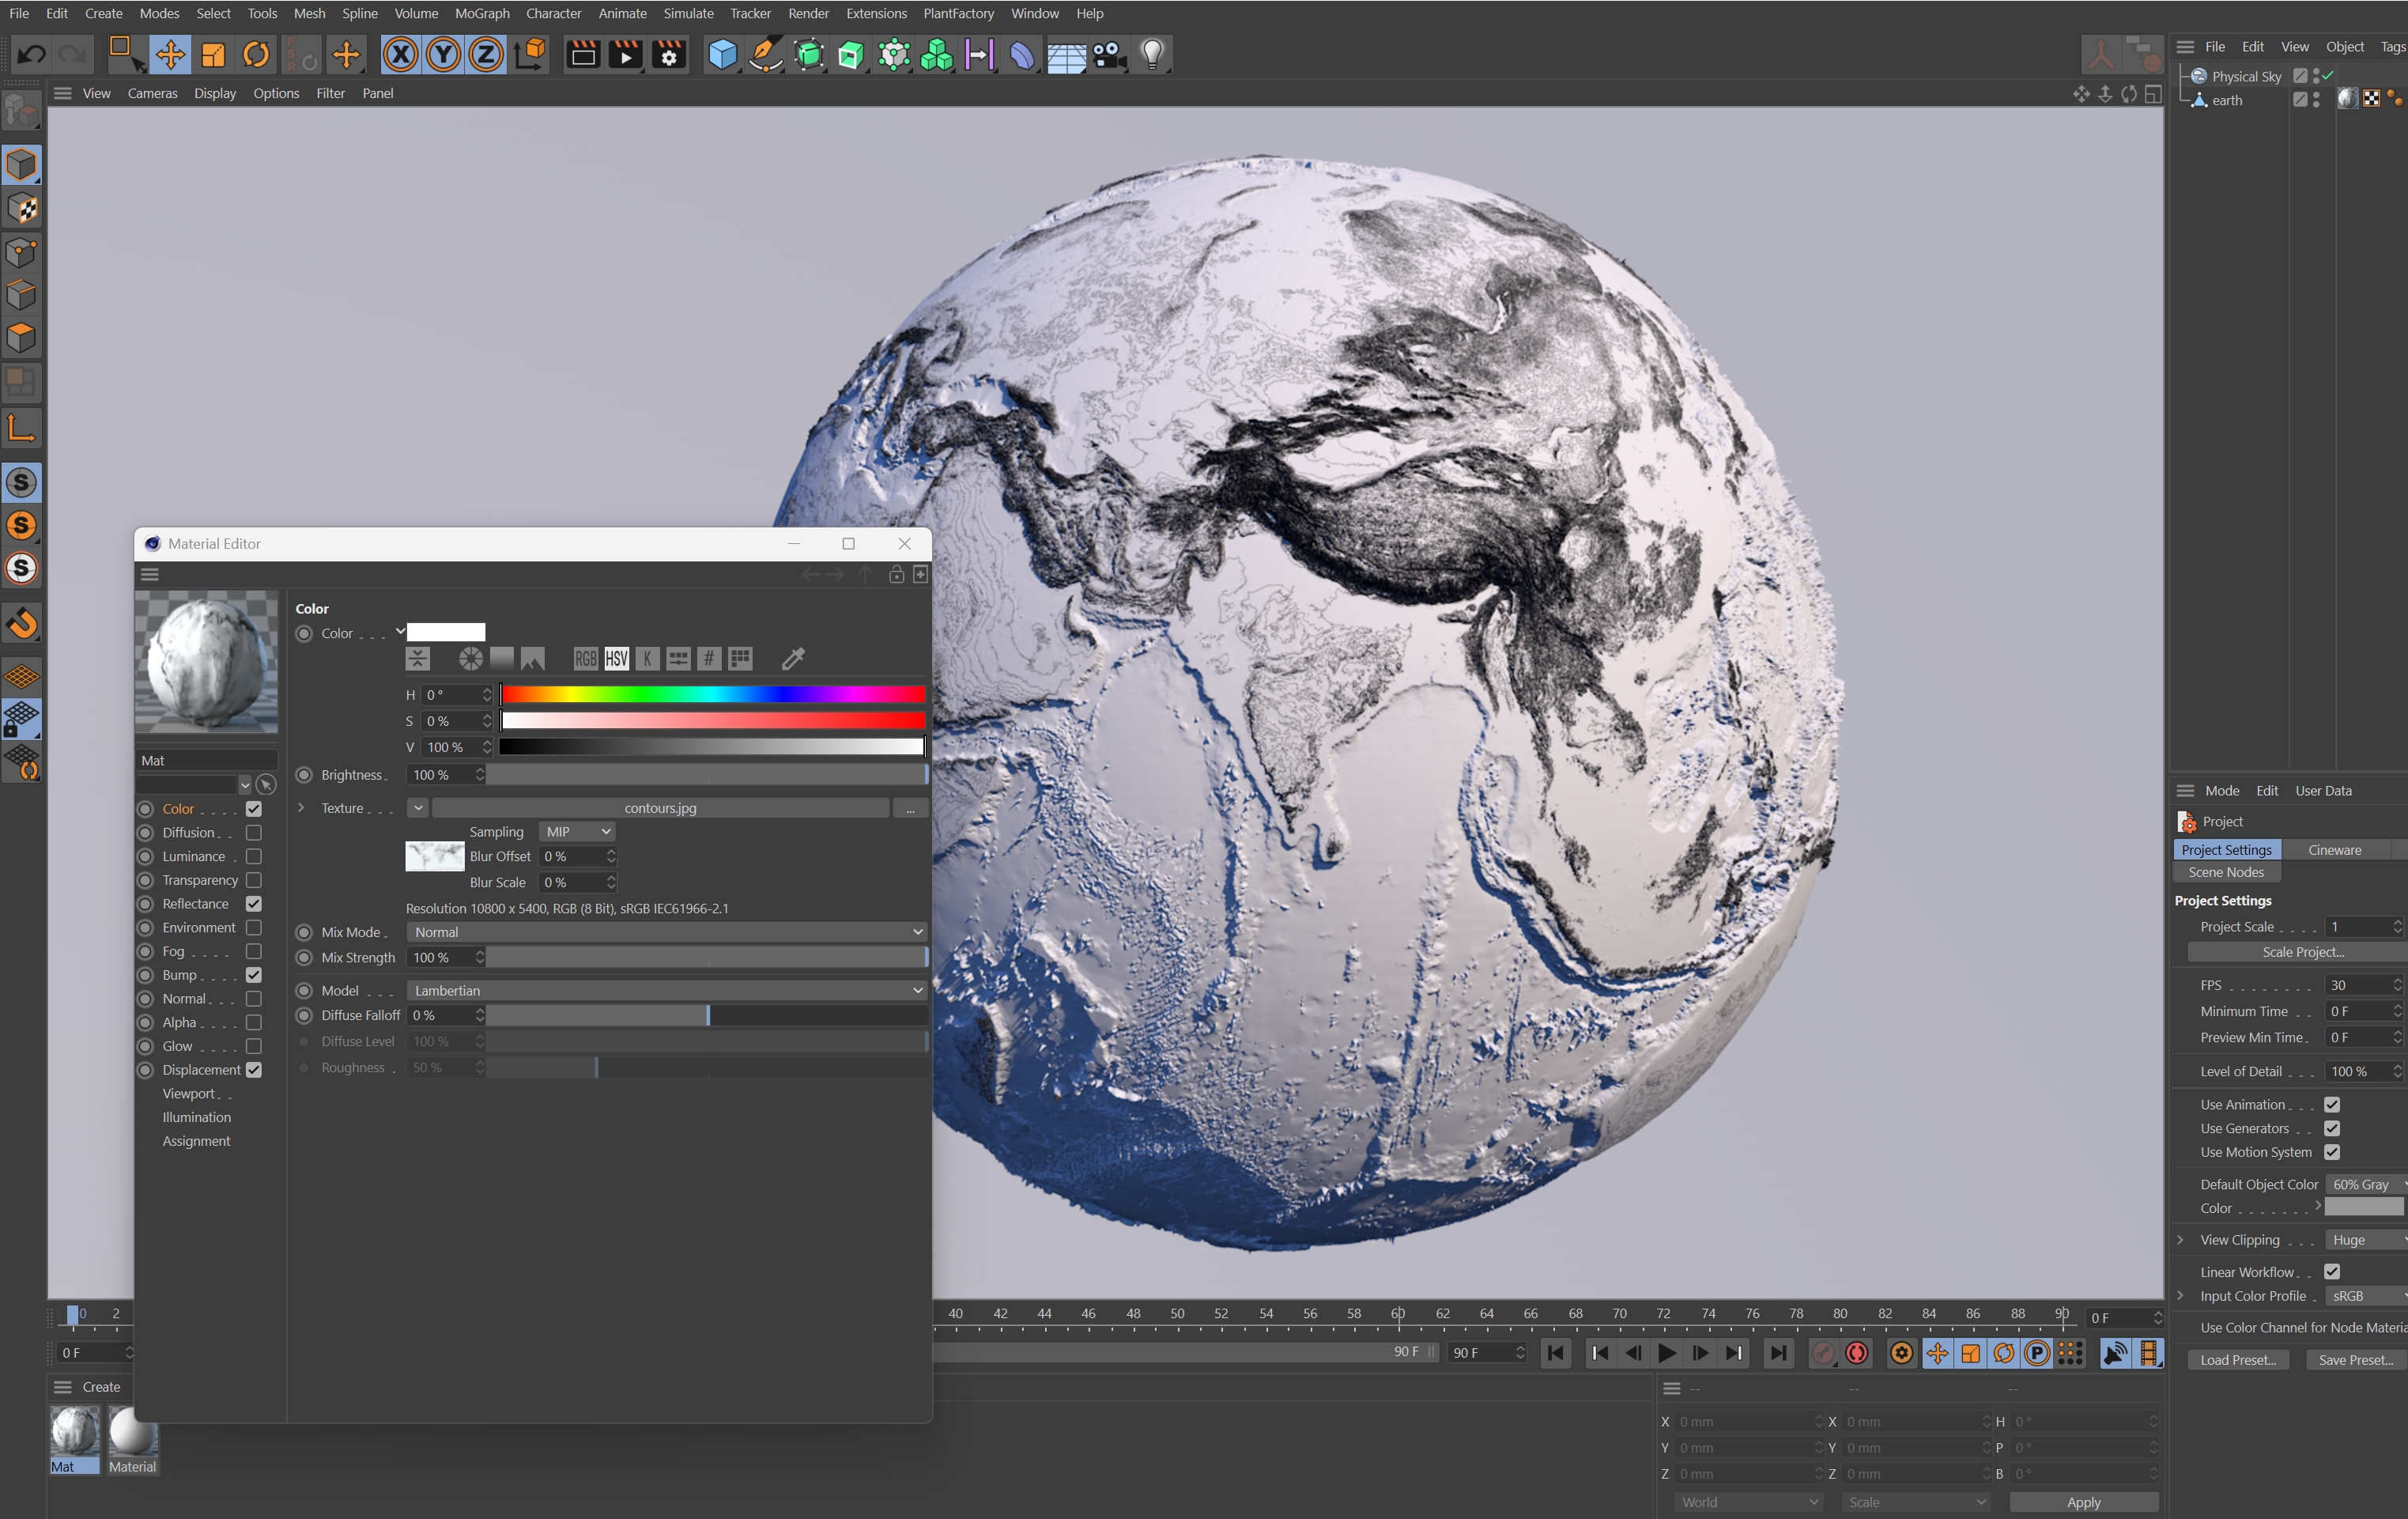2408x1519 pixels.
Task: Expand the Texture section arrow
Action: coord(301,808)
